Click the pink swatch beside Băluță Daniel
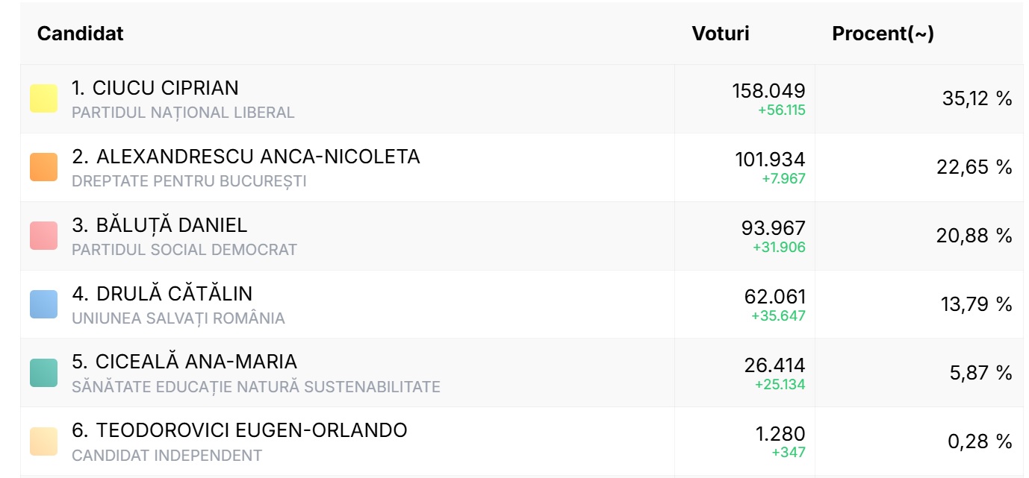This screenshot has width=1029, height=478. coord(43,236)
